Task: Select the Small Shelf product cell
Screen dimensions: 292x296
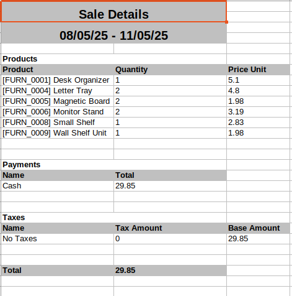Action: click(x=57, y=123)
